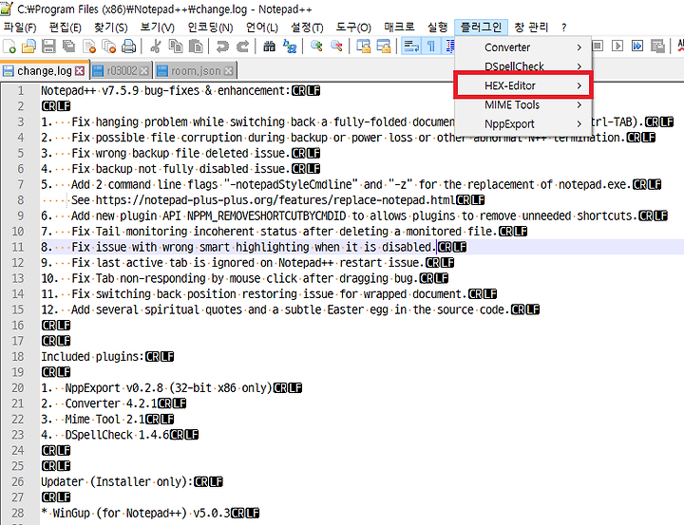Click text "Updater (Installer only):"

pyautogui.click(x=117, y=482)
